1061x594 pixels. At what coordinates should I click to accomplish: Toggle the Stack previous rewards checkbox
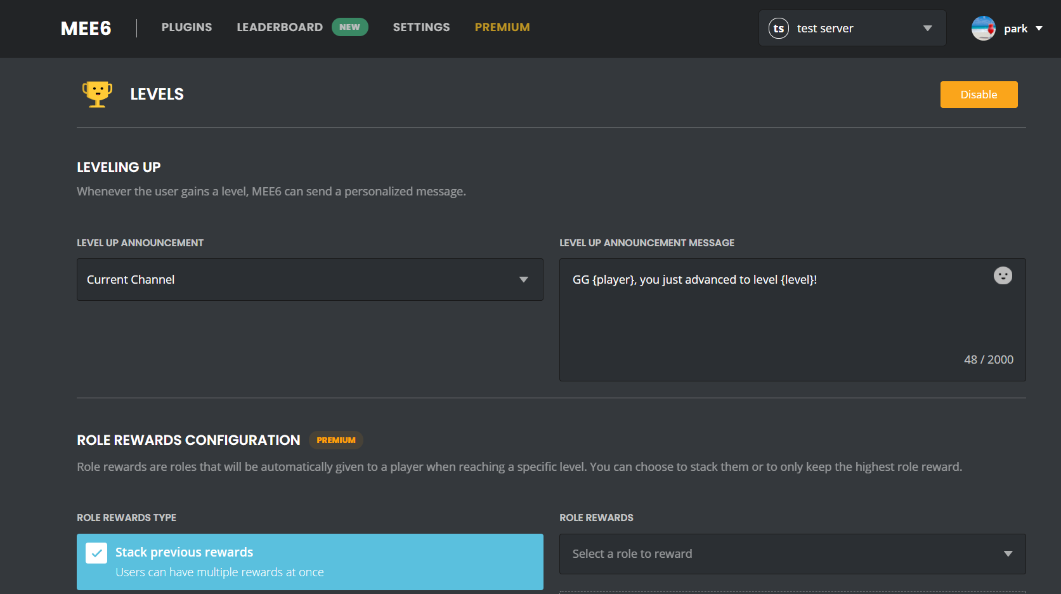[96, 553]
